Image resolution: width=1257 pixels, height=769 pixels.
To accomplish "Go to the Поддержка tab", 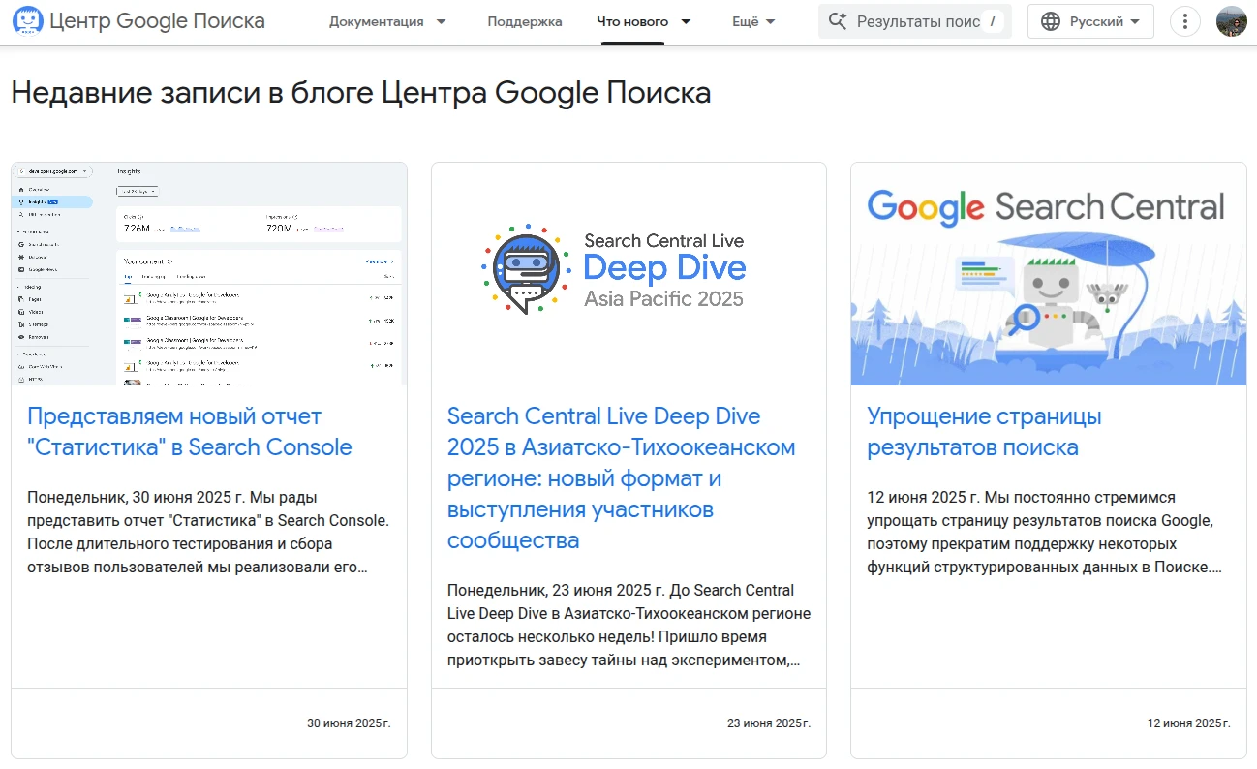I will click(525, 21).
